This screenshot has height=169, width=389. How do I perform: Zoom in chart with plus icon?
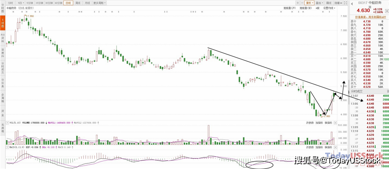point(298,3)
